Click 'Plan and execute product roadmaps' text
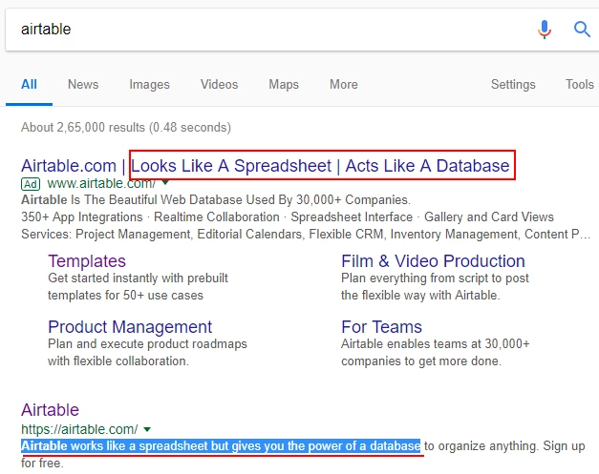The image size is (599, 474). [x=147, y=344]
